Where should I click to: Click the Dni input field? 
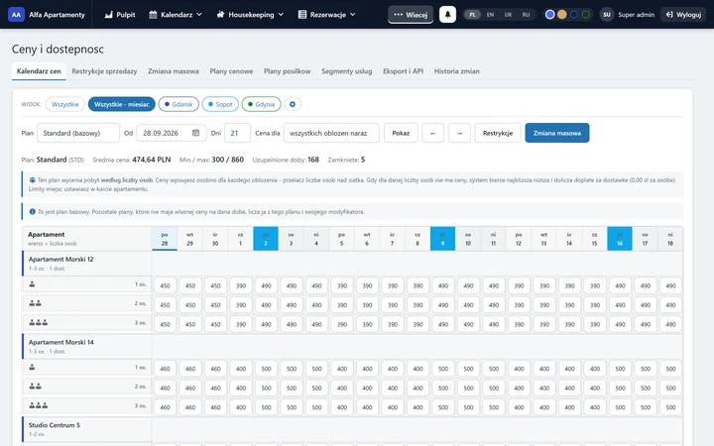pyautogui.click(x=237, y=133)
